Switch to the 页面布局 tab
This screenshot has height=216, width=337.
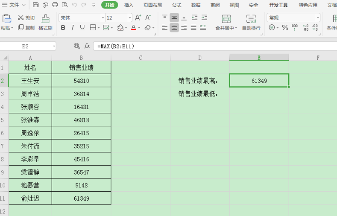click(152, 5)
